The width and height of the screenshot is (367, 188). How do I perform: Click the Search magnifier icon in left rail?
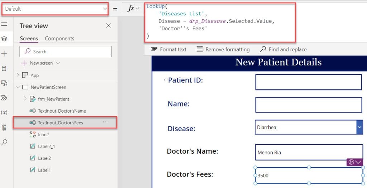pyautogui.click(x=4, y=142)
